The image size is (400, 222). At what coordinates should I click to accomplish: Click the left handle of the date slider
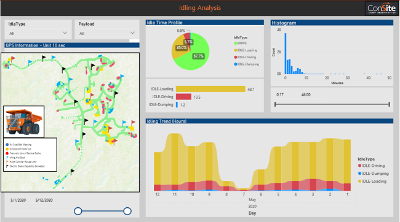(x=78, y=211)
